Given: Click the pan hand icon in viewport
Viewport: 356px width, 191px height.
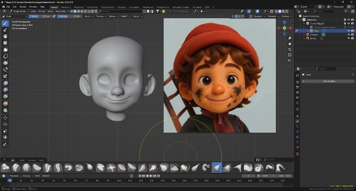Looking at the screenshot, I should [x=290, y=44].
